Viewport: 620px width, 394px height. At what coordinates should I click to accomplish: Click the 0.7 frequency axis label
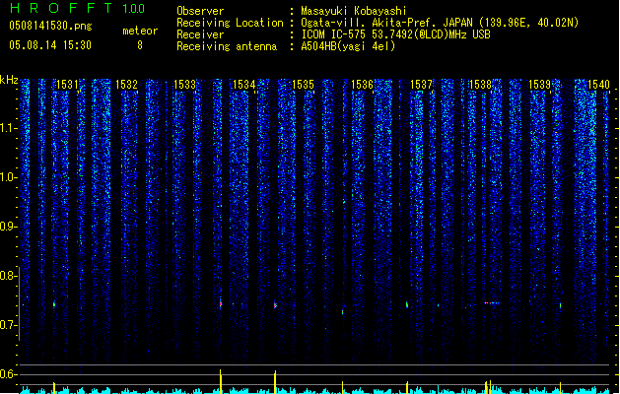[8, 325]
